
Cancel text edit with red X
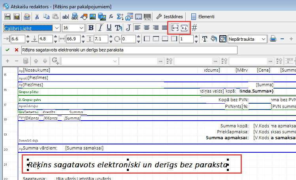click(17, 50)
